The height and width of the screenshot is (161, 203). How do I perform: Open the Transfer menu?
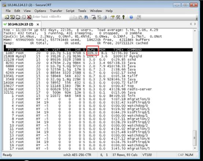(56, 11)
